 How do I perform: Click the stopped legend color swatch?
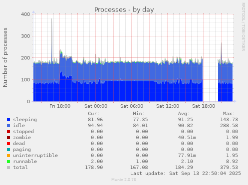pos(8,132)
